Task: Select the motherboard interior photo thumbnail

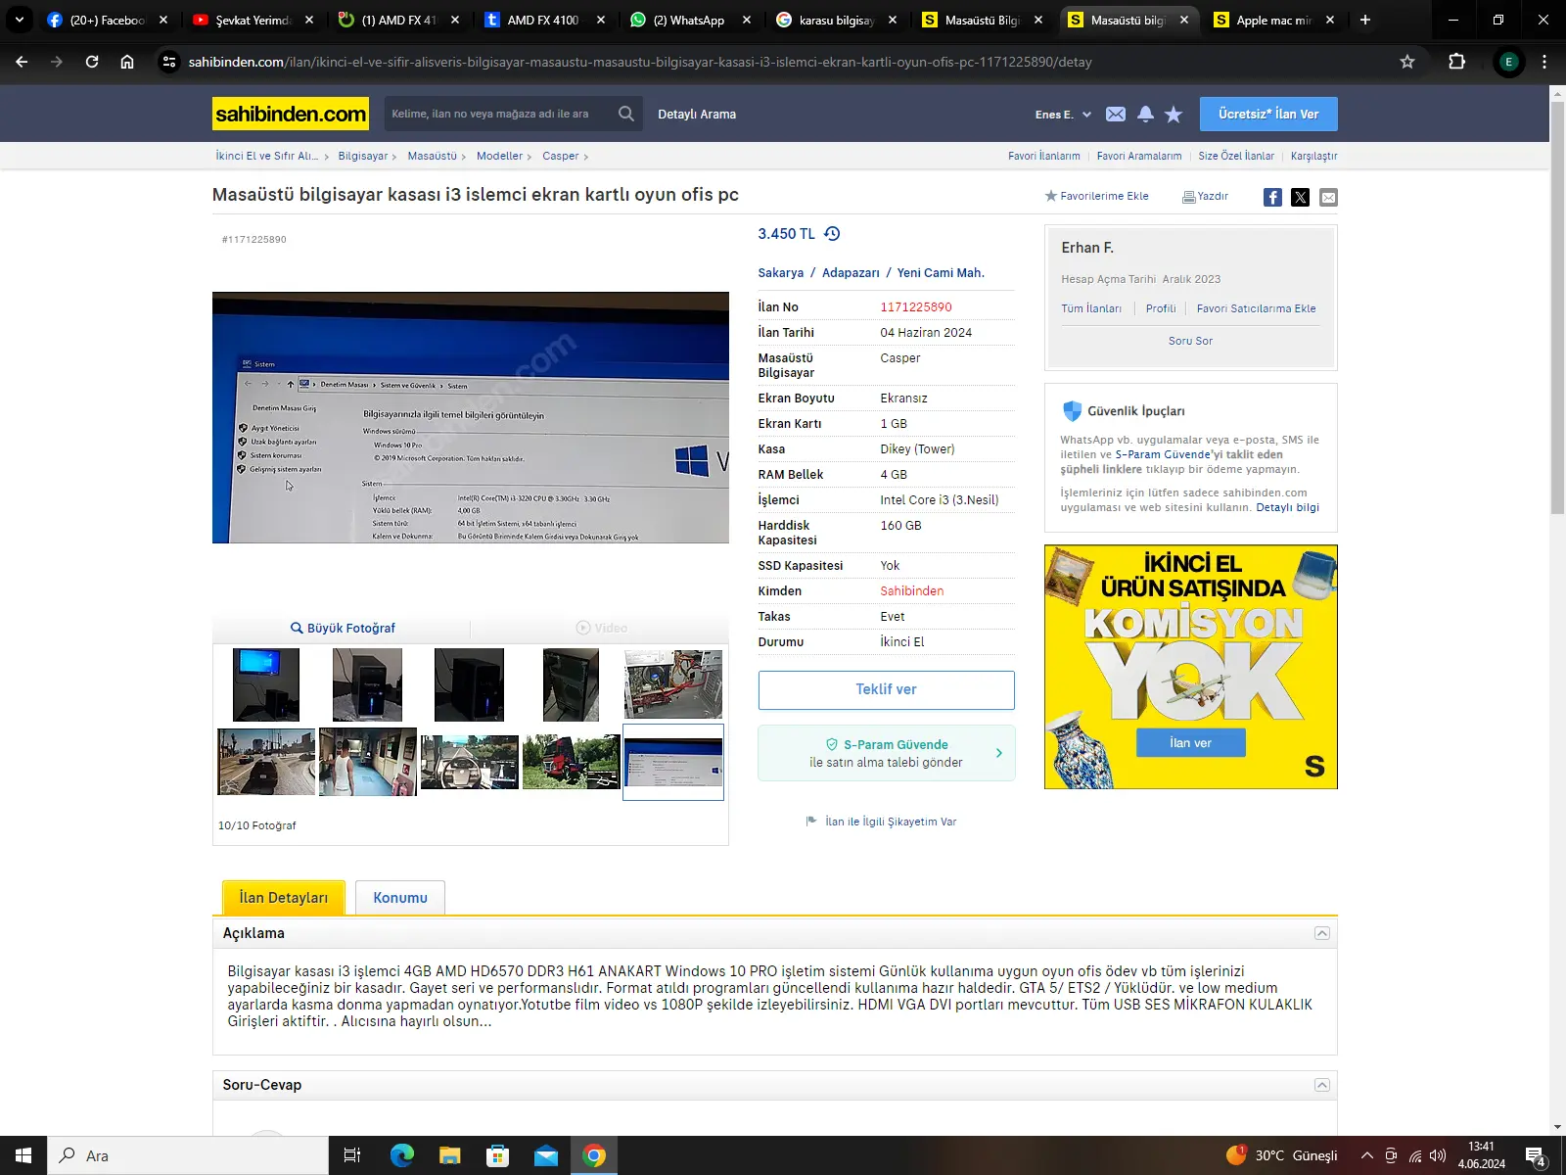Action: (673, 684)
